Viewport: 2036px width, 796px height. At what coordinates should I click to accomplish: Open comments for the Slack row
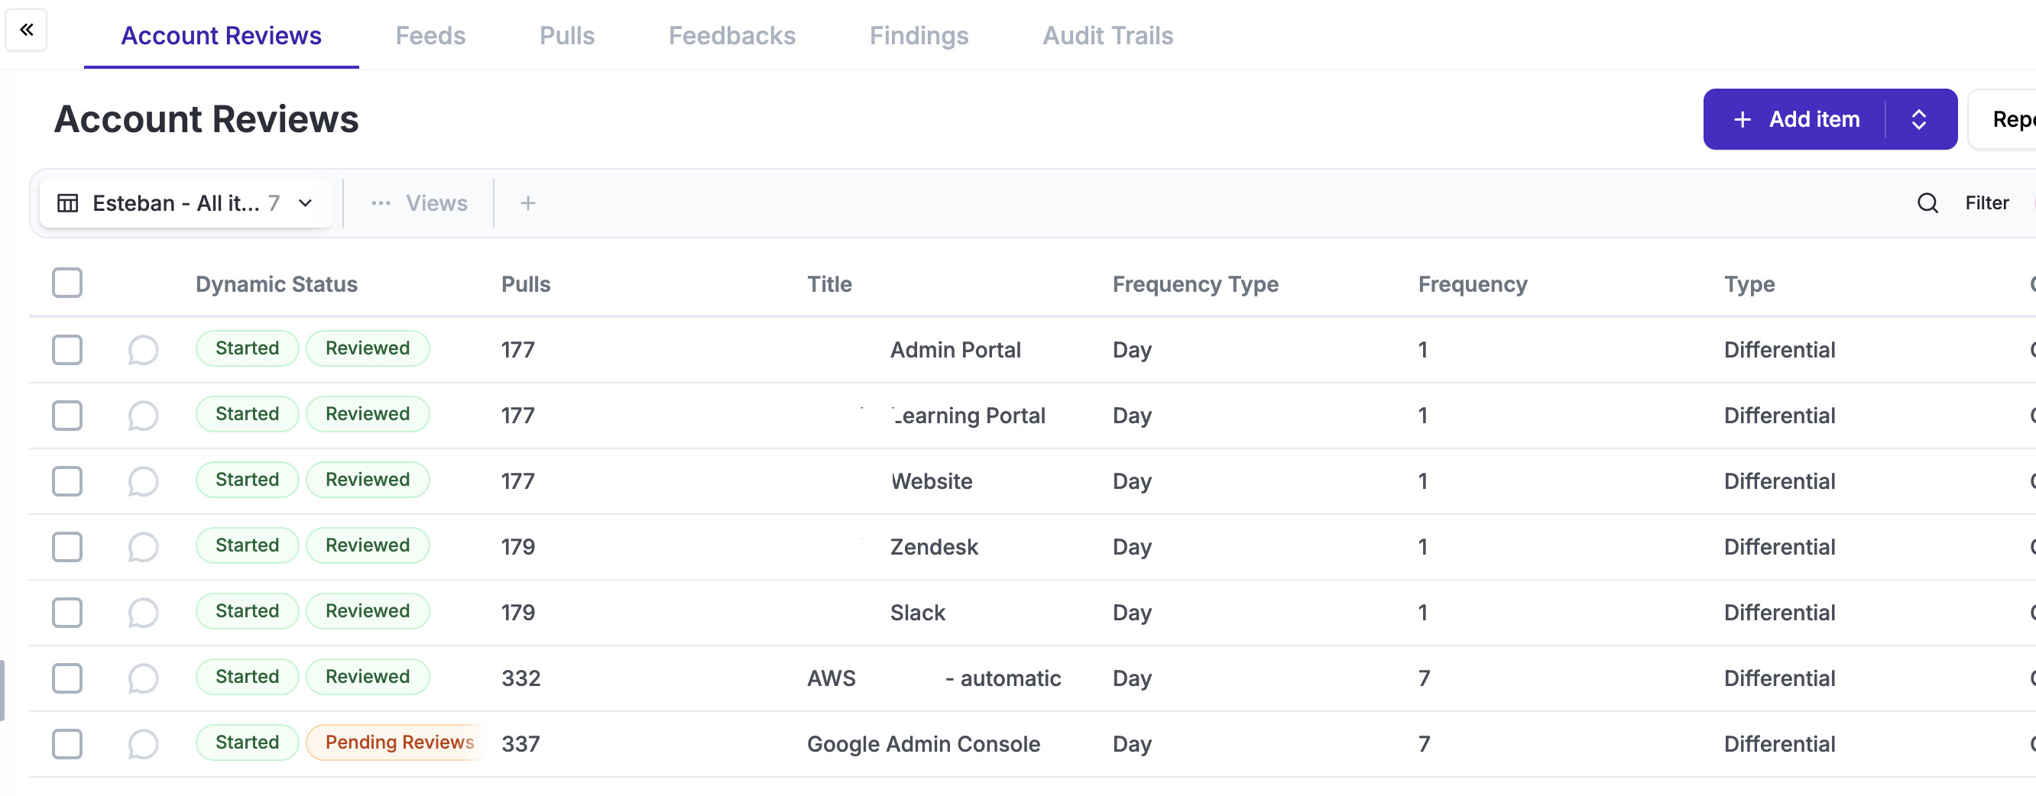click(x=143, y=612)
